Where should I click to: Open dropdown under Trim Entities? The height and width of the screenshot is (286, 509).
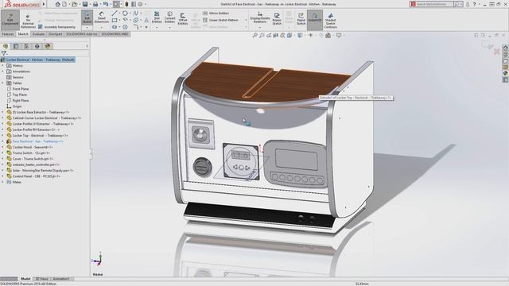coord(157,28)
